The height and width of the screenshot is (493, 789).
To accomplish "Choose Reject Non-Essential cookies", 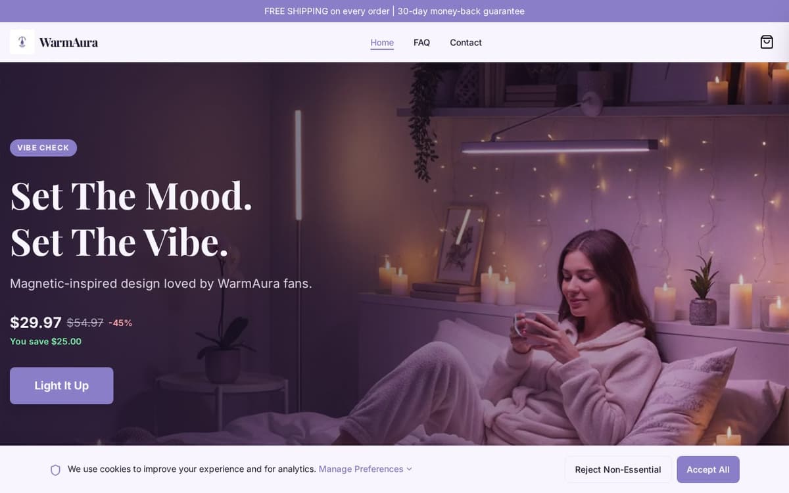I will 618,469.
